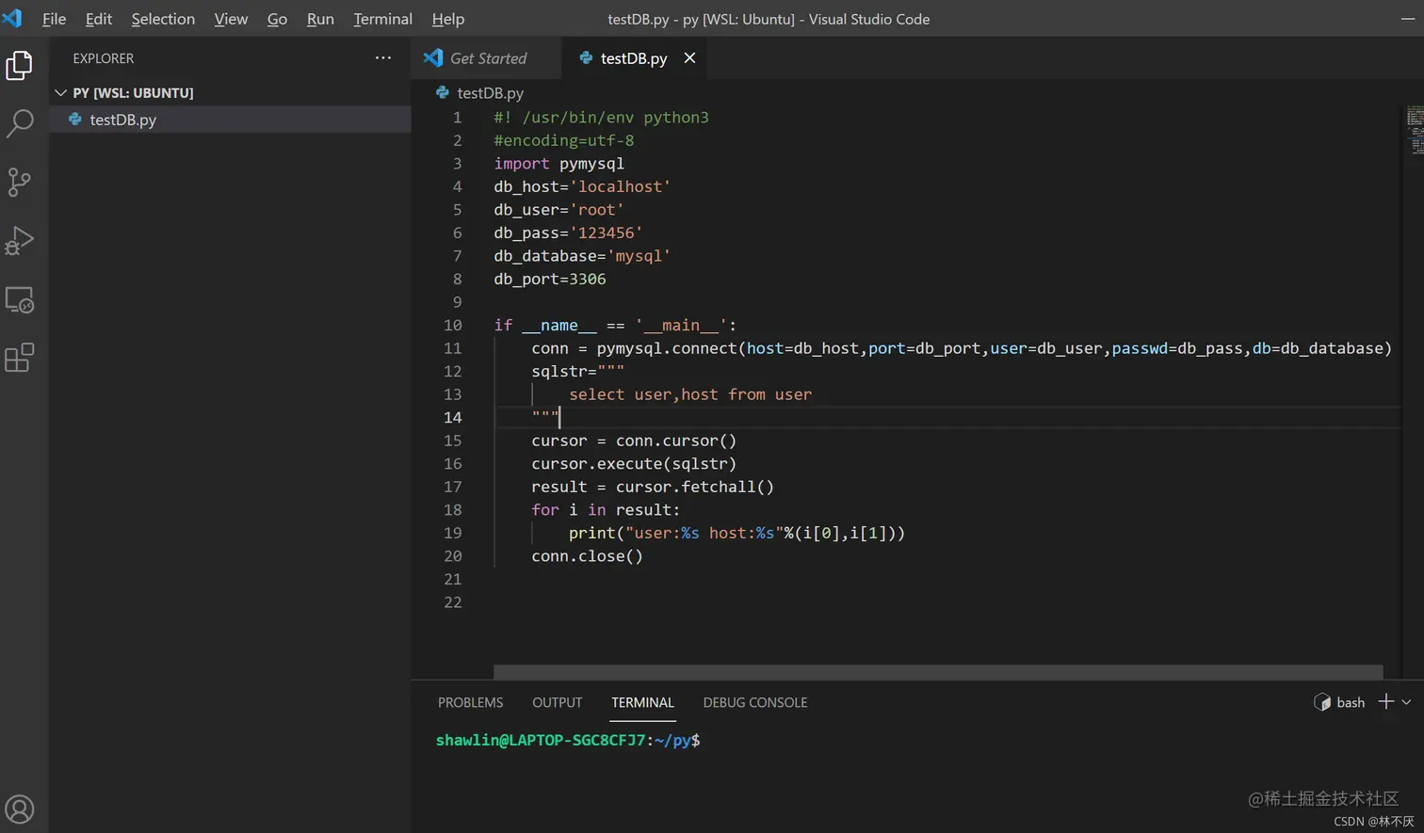Click the testDB.py breadcrumb above the editor

pos(489,93)
